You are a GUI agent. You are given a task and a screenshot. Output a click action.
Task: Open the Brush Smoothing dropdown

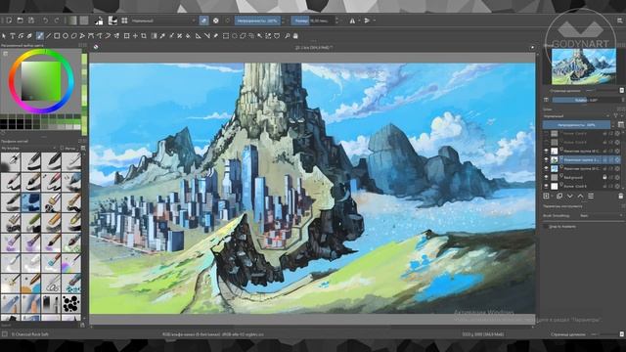601,215
